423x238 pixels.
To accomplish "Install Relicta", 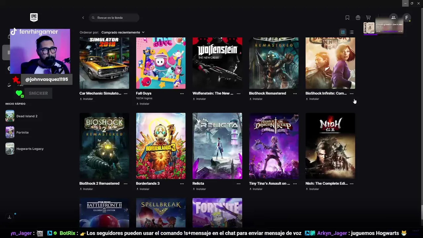I will tap(199, 189).
